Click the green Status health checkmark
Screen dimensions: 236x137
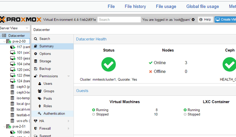pos(109,64)
